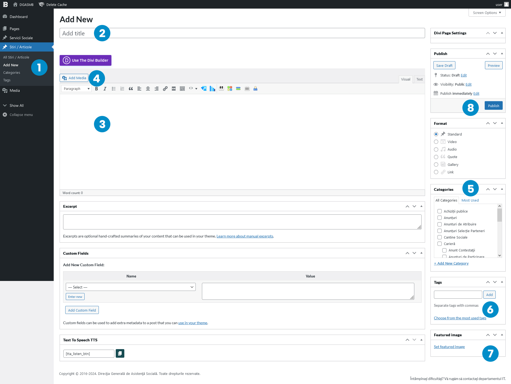Image resolution: width=511 pixels, height=384 pixels.
Task: Click the Save Draft button
Action: pos(444,65)
